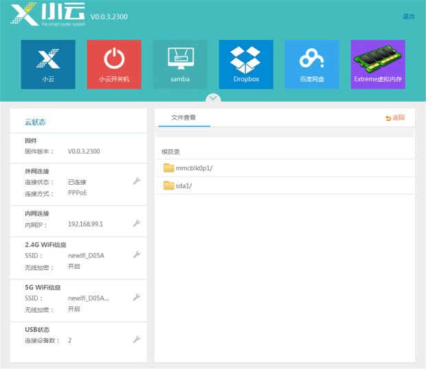This screenshot has width=426, height=369.
Task: Click the 小云 logo in header
Action: click(x=48, y=14)
